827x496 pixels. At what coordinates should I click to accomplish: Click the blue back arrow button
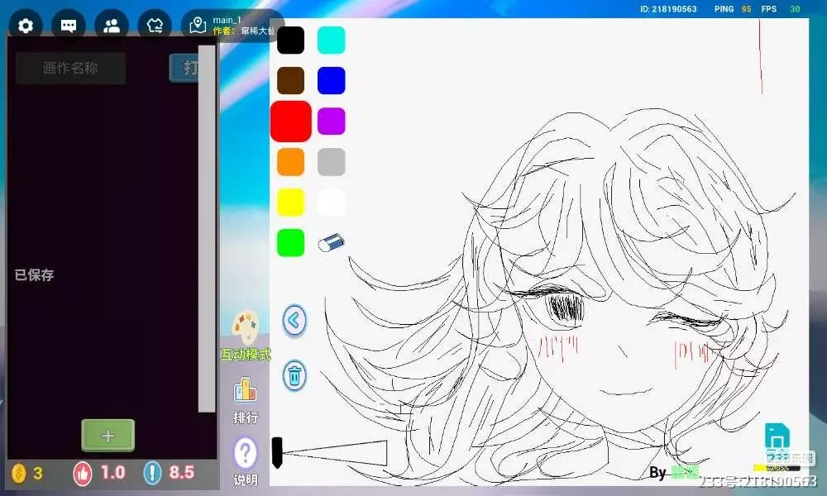294,320
